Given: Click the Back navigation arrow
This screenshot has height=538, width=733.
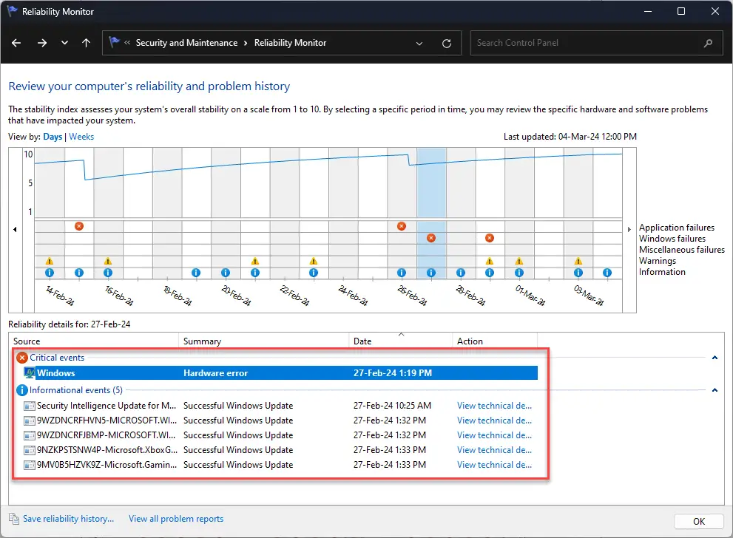Looking at the screenshot, I should pos(16,43).
